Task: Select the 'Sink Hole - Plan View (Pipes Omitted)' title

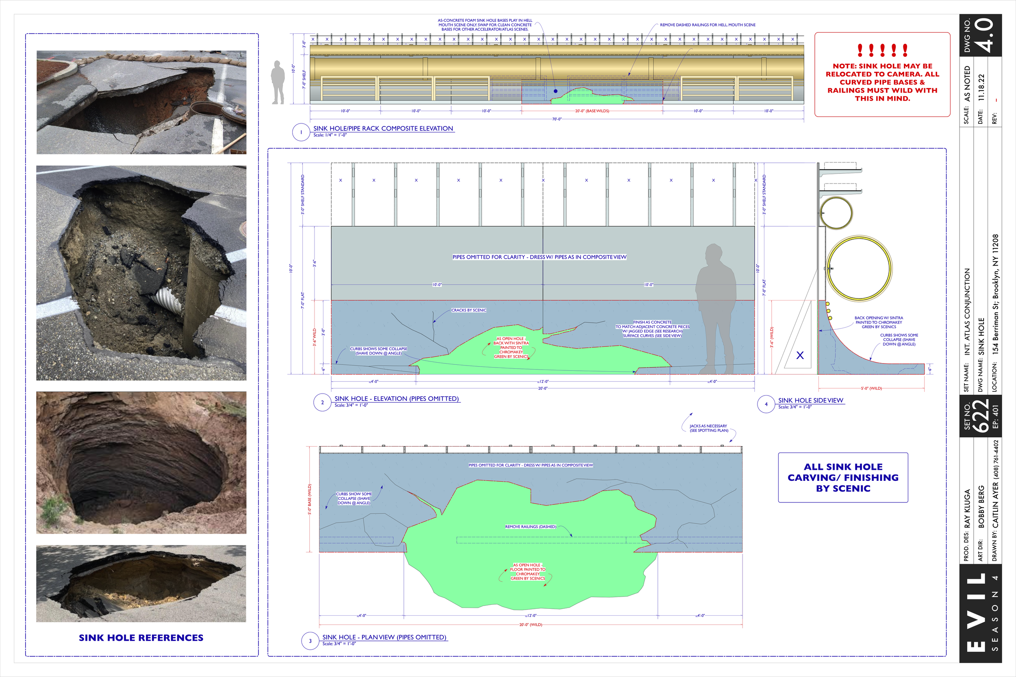Action: coord(384,637)
